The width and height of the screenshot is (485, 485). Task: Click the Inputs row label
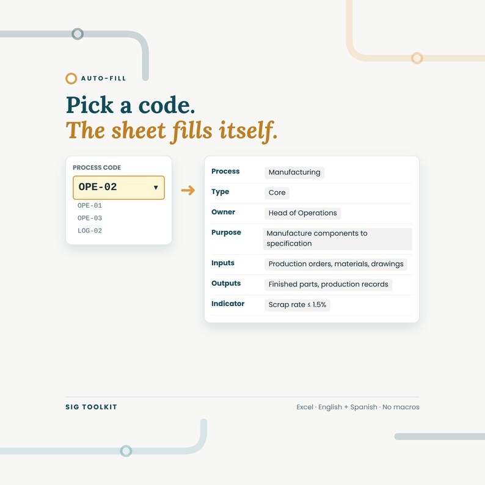coord(223,263)
